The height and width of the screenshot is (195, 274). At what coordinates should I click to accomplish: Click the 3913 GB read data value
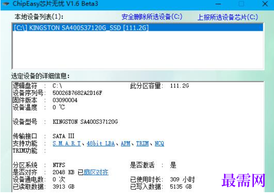coord(63,187)
